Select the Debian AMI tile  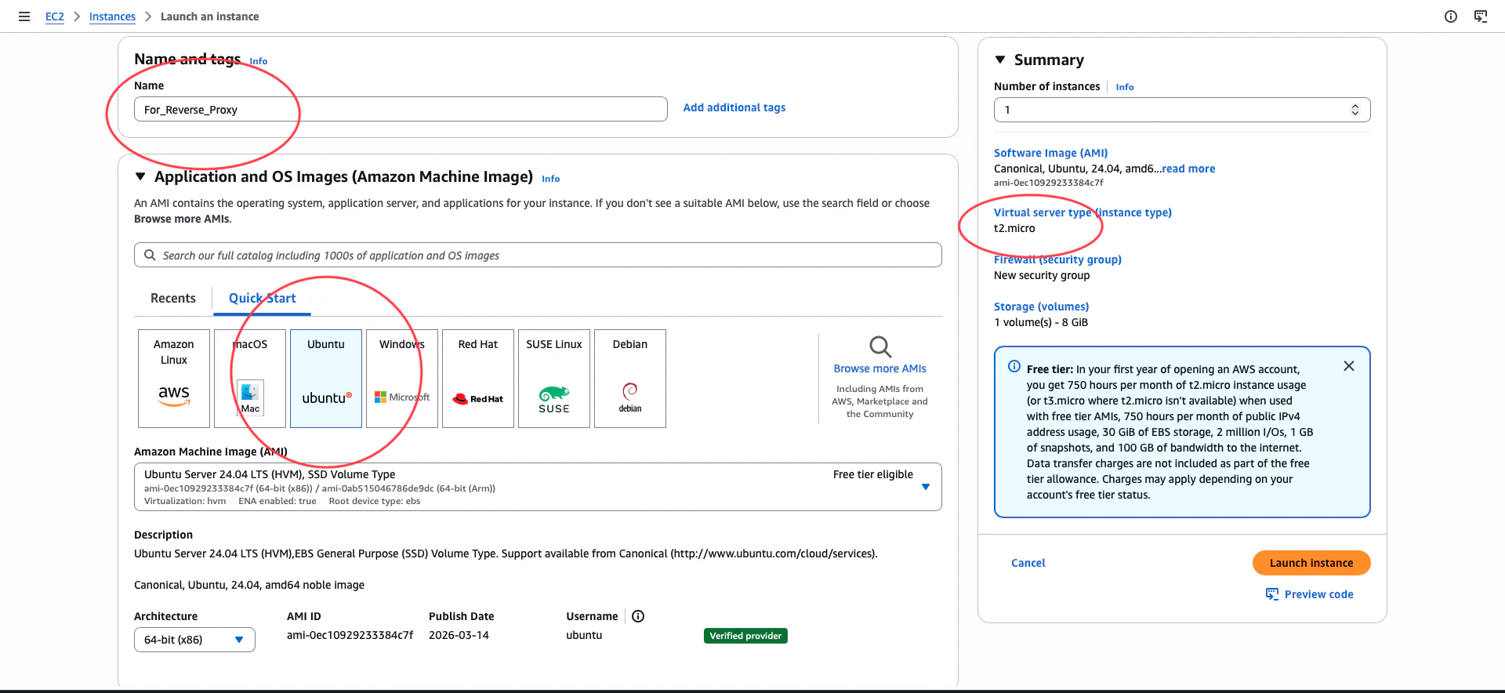[x=630, y=379]
